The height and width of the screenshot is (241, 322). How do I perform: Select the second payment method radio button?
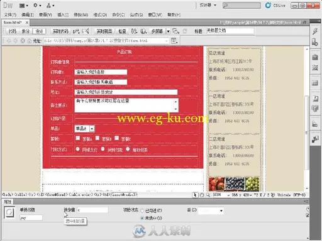tap(103, 149)
